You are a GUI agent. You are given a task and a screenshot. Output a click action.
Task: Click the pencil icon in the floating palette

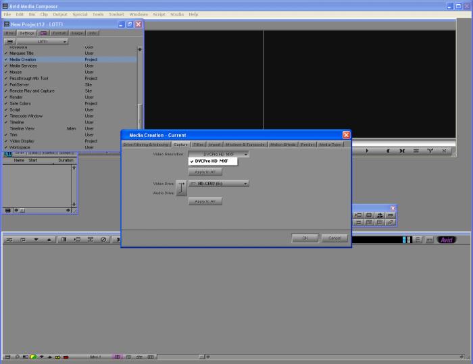(391, 222)
